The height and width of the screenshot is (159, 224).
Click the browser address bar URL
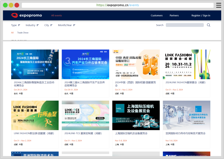tap(118, 5)
